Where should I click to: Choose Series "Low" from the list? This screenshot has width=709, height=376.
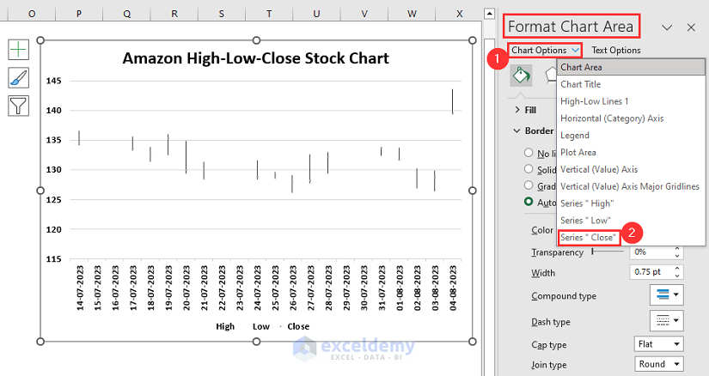click(631, 221)
